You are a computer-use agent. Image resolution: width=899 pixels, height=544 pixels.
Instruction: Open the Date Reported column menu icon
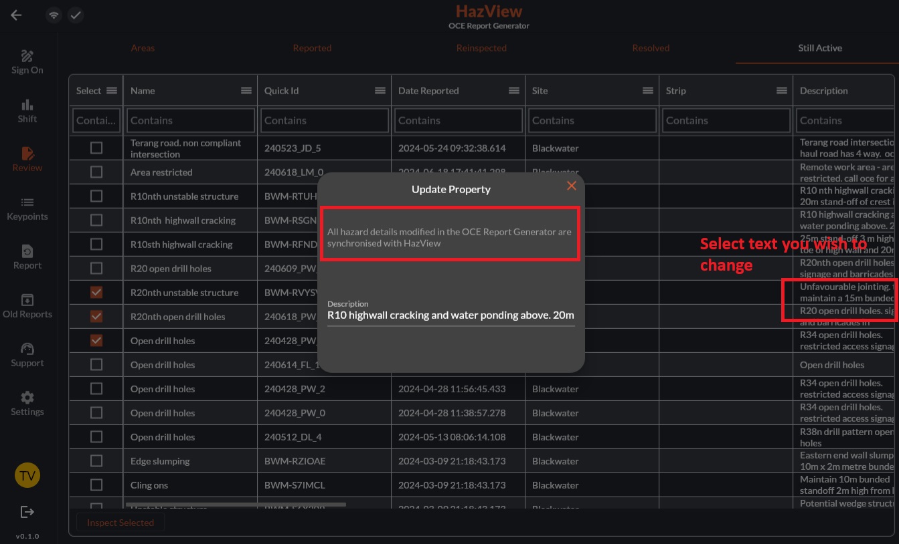[x=514, y=91]
